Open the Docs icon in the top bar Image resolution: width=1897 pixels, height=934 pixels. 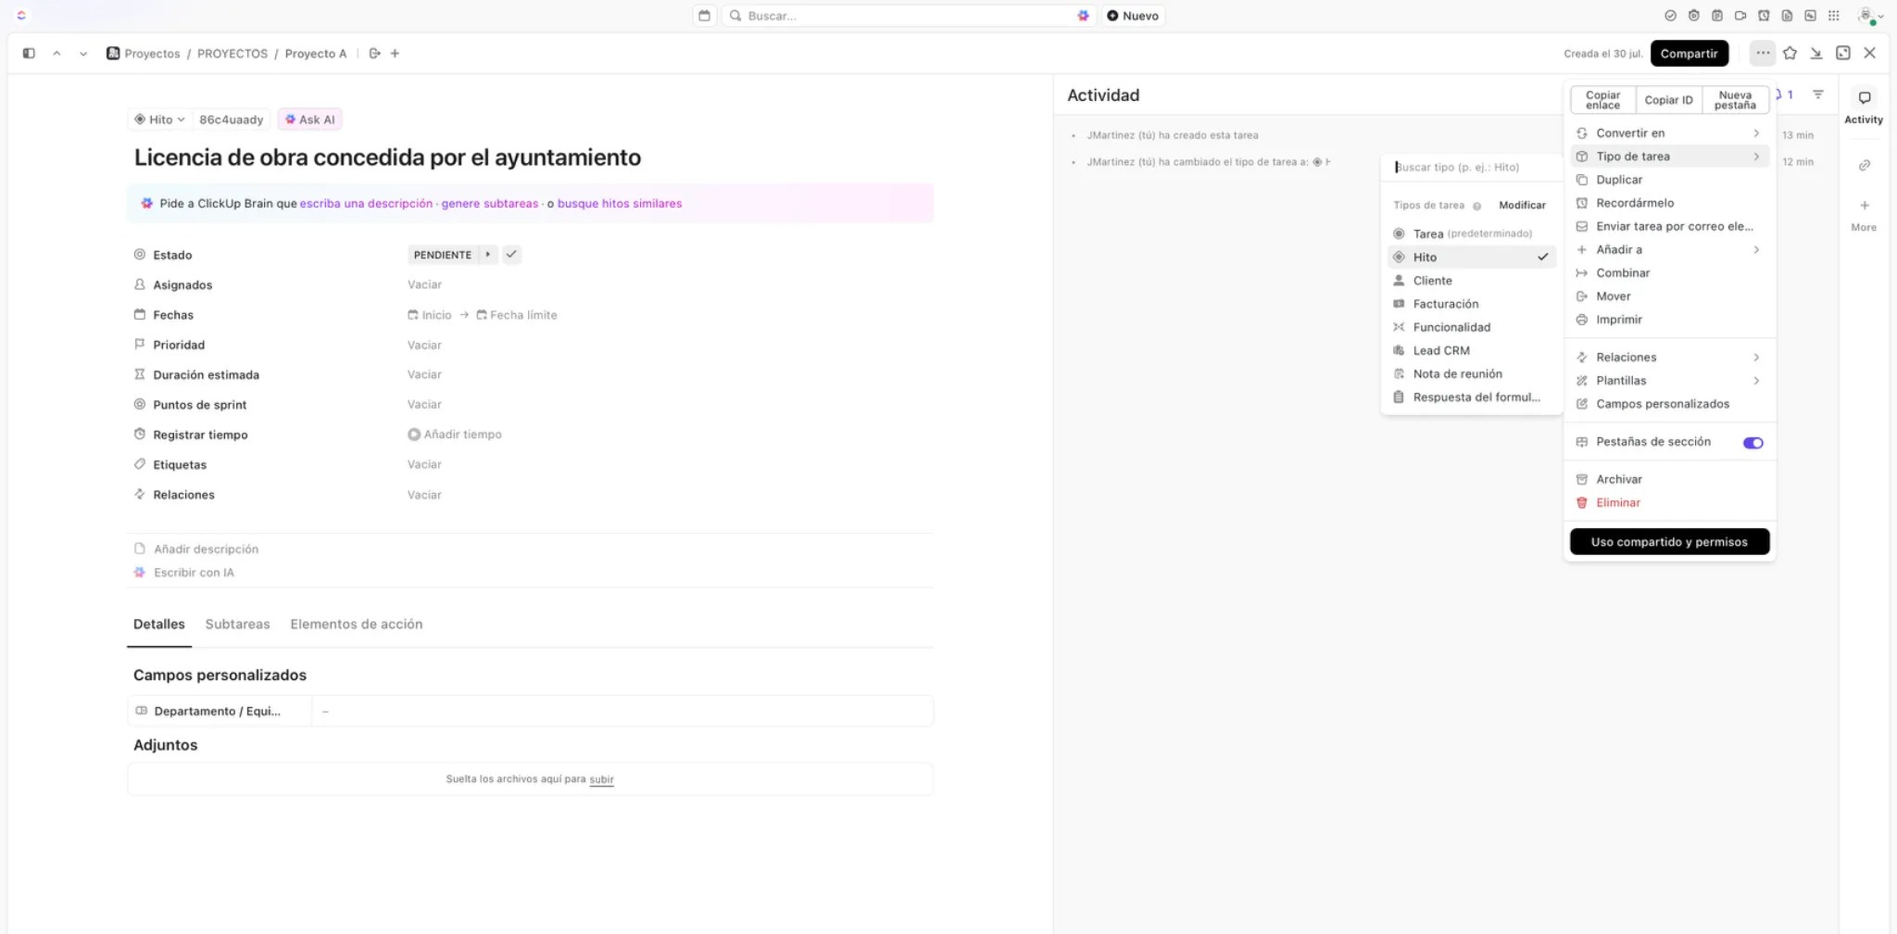point(1787,15)
